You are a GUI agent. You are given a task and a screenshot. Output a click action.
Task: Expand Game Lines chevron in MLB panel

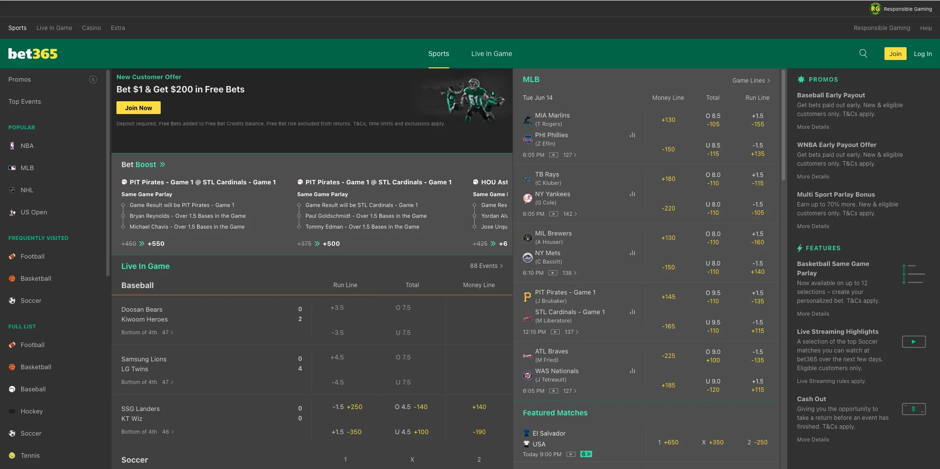coord(769,81)
